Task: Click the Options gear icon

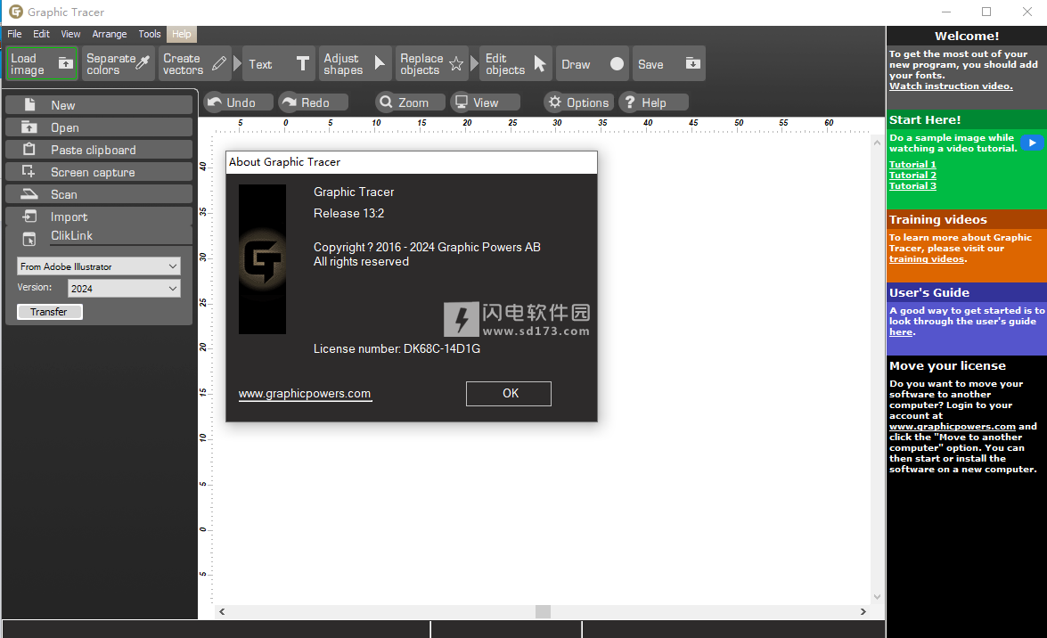Action: [554, 102]
